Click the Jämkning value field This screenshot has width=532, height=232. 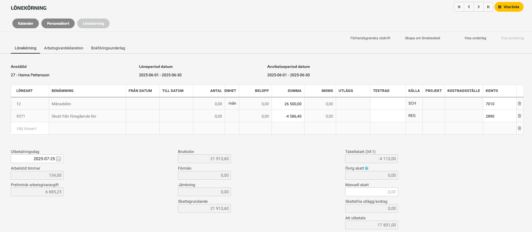pyautogui.click(x=204, y=192)
